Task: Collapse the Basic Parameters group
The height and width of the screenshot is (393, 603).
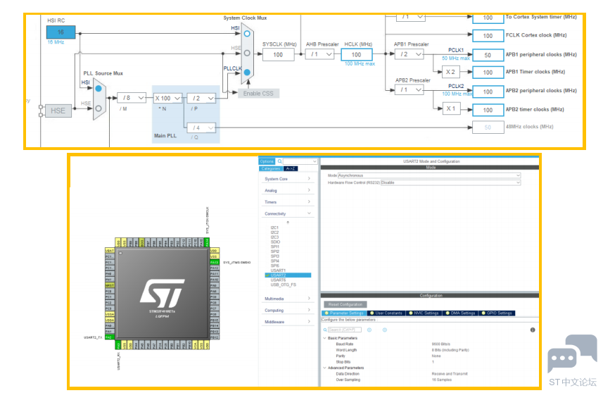Action: click(324, 338)
